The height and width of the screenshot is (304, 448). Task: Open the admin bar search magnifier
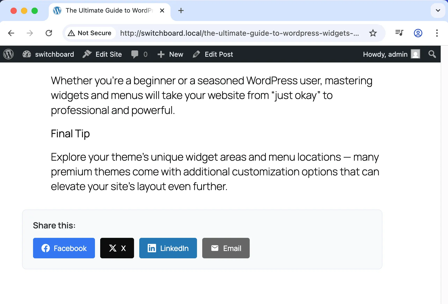[432, 54]
